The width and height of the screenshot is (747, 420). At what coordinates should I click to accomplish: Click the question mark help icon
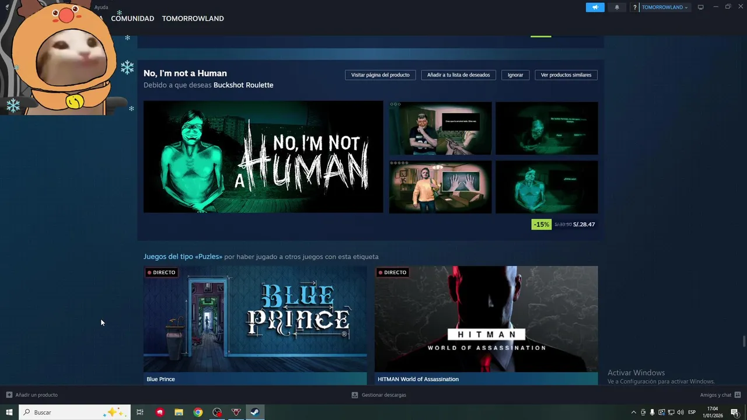pyautogui.click(x=634, y=8)
